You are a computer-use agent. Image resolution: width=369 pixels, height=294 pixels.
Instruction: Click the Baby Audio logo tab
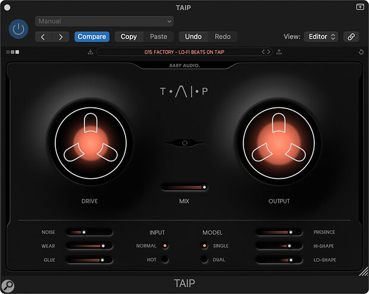pos(185,66)
